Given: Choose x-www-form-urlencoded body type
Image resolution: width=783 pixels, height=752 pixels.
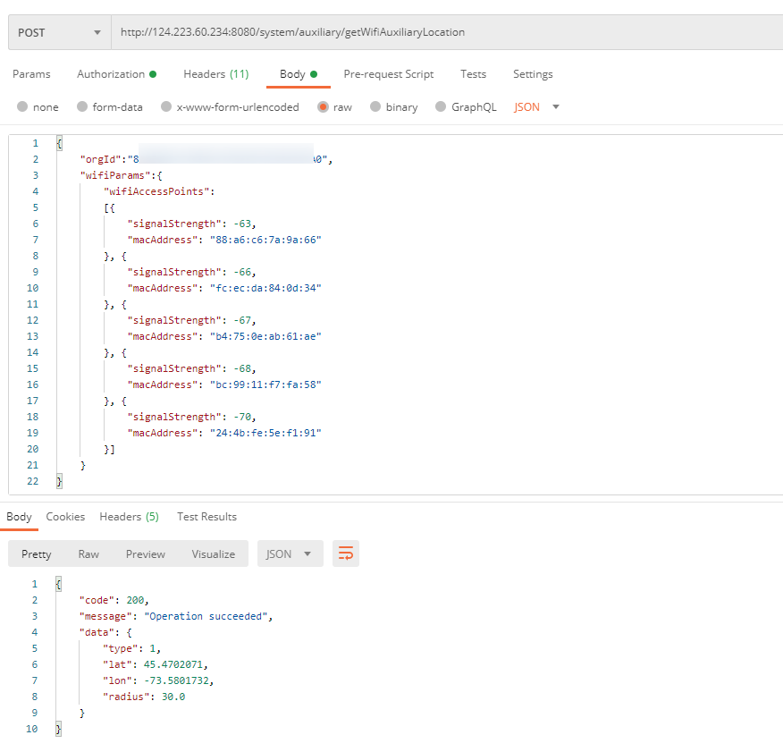Looking at the screenshot, I should [166, 107].
